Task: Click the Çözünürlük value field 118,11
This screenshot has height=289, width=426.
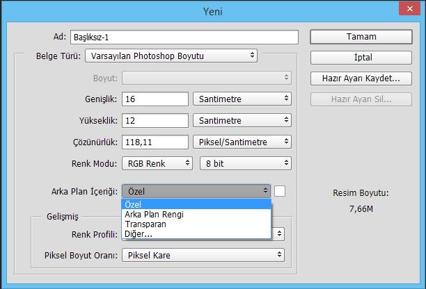Action: point(155,142)
